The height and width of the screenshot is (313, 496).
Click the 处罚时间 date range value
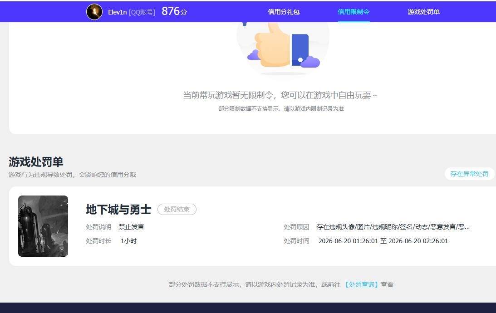click(383, 241)
